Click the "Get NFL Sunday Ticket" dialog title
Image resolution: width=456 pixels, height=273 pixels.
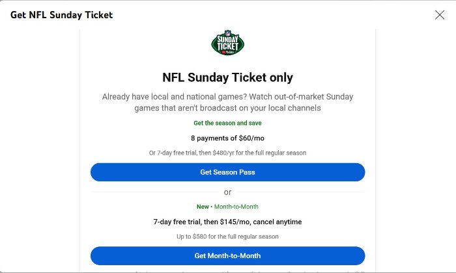pos(61,15)
